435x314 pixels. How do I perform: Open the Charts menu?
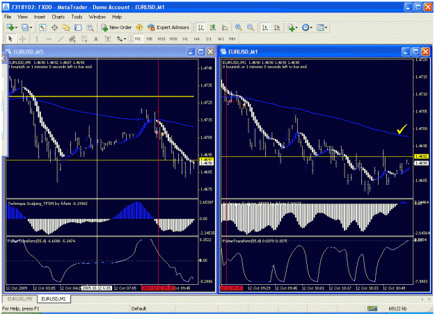tap(58, 17)
